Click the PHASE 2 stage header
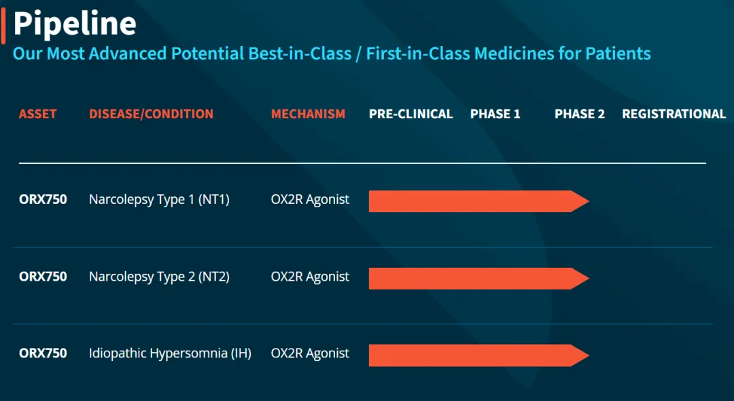 pyautogui.click(x=579, y=114)
